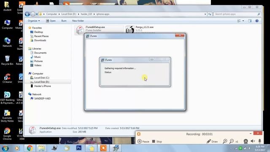Open Photoshop from the taskbar
Image resolution: width=270 pixels, height=152 pixels.
[79, 148]
